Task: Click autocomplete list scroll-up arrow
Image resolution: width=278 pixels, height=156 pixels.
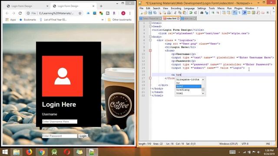Action: (x=203, y=80)
